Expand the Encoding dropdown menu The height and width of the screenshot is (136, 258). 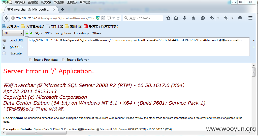coord(81,33)
